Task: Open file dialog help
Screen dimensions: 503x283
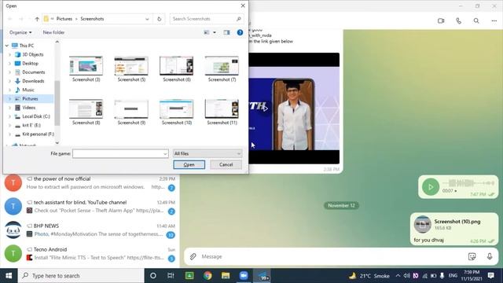Action: [x=240, y=32]
